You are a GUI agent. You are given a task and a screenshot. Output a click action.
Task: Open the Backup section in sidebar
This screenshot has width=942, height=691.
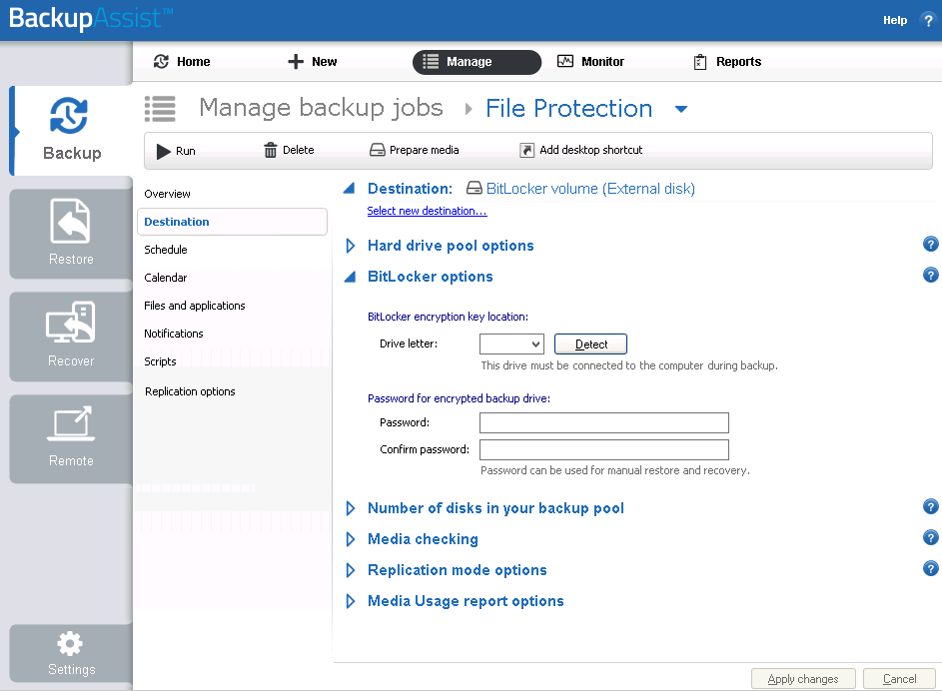[71, 130]
